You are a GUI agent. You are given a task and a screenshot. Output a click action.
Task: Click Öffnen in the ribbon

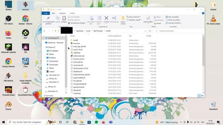[158, 17]
